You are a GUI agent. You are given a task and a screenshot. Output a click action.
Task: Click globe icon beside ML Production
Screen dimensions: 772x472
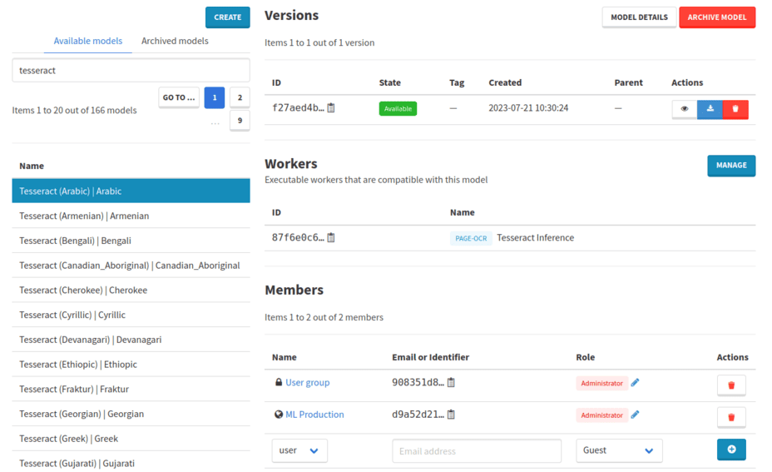click(x=279, y=415)
